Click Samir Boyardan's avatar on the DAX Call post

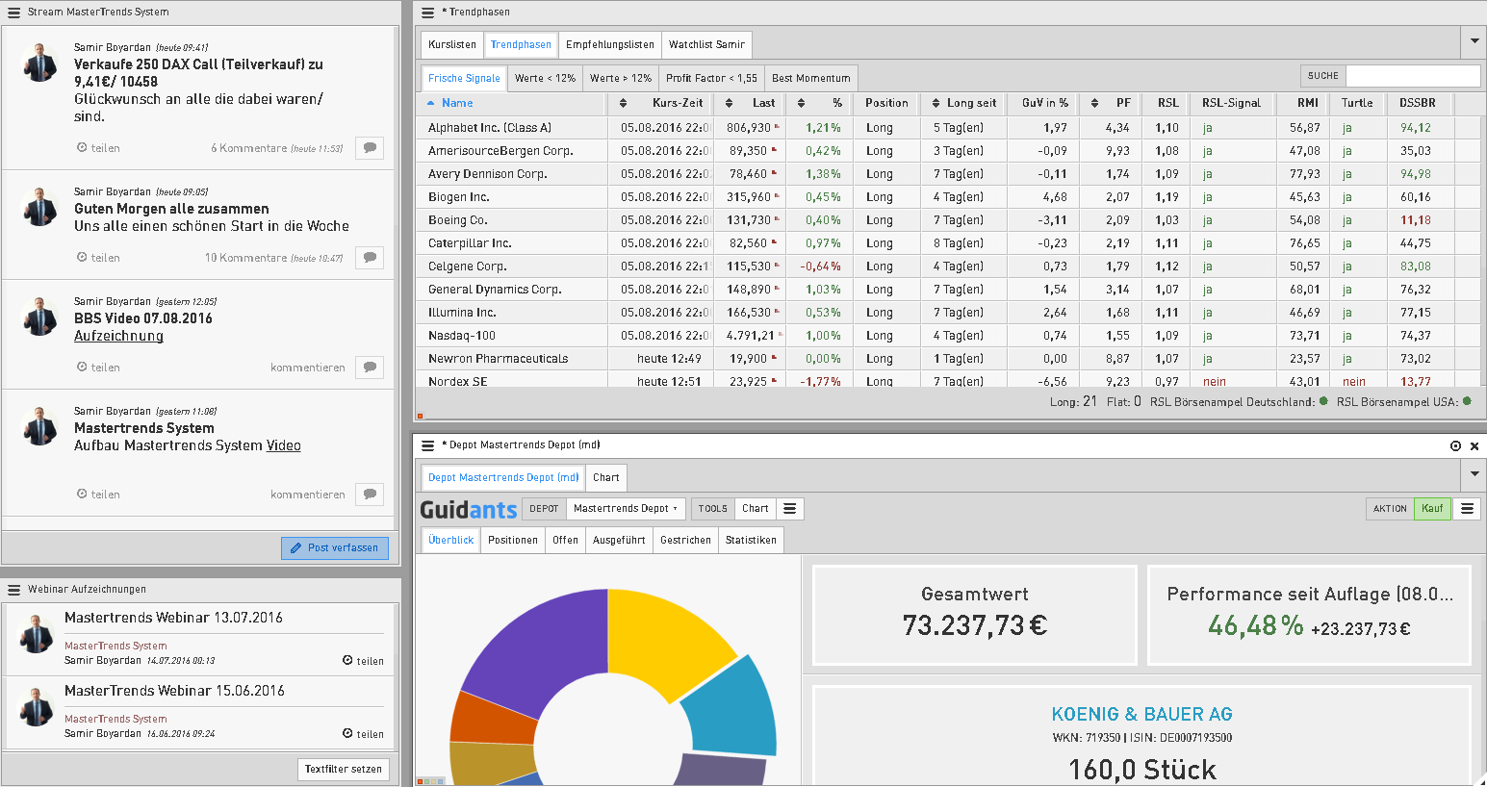[x=39, y=63]
